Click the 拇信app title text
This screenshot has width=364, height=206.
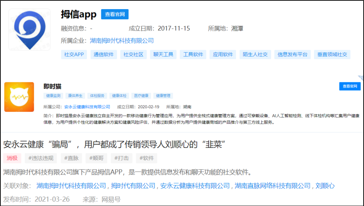click(x=79, y=14)
